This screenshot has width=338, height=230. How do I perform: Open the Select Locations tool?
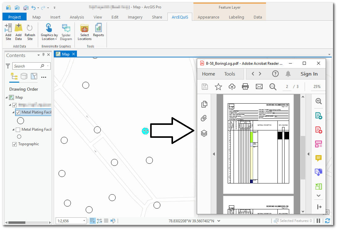tap(85, 32)
